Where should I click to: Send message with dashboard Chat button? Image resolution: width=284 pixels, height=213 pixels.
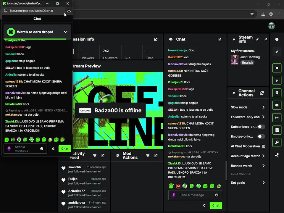(x=216, y=206)
